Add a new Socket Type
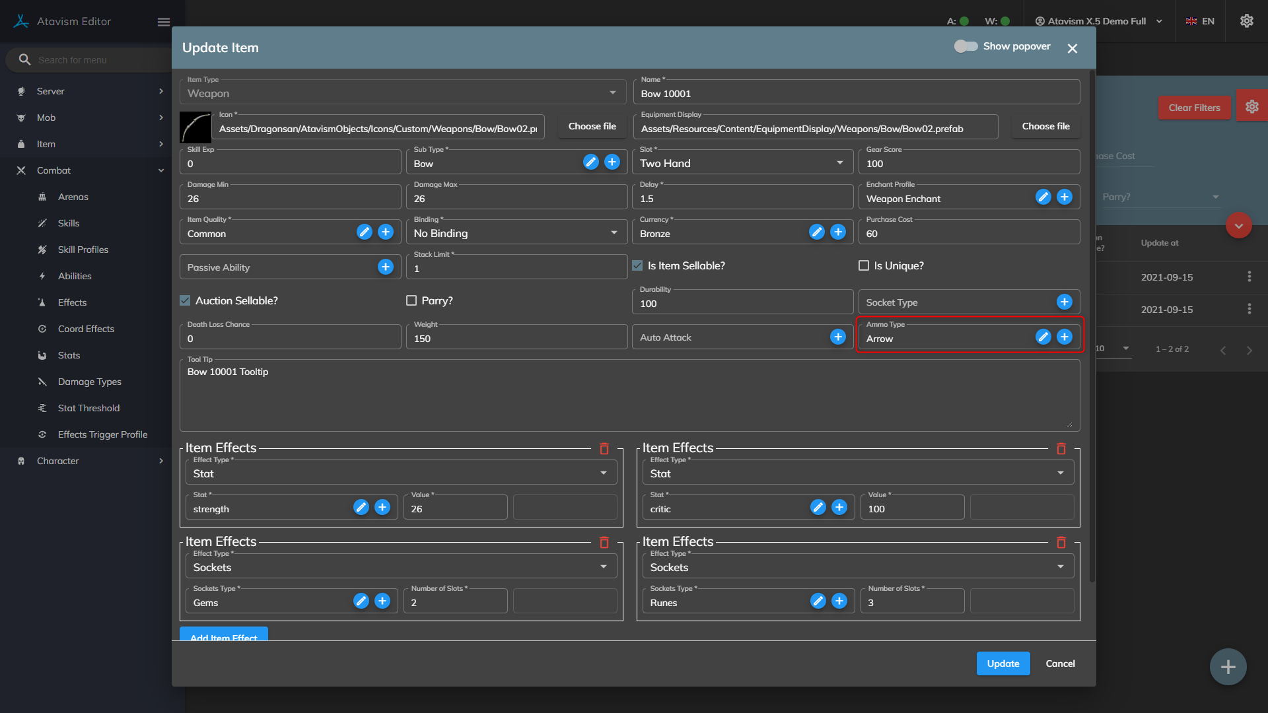Screen dimensions: 1268x713 pyautogui.click(x=1064, y=302)
